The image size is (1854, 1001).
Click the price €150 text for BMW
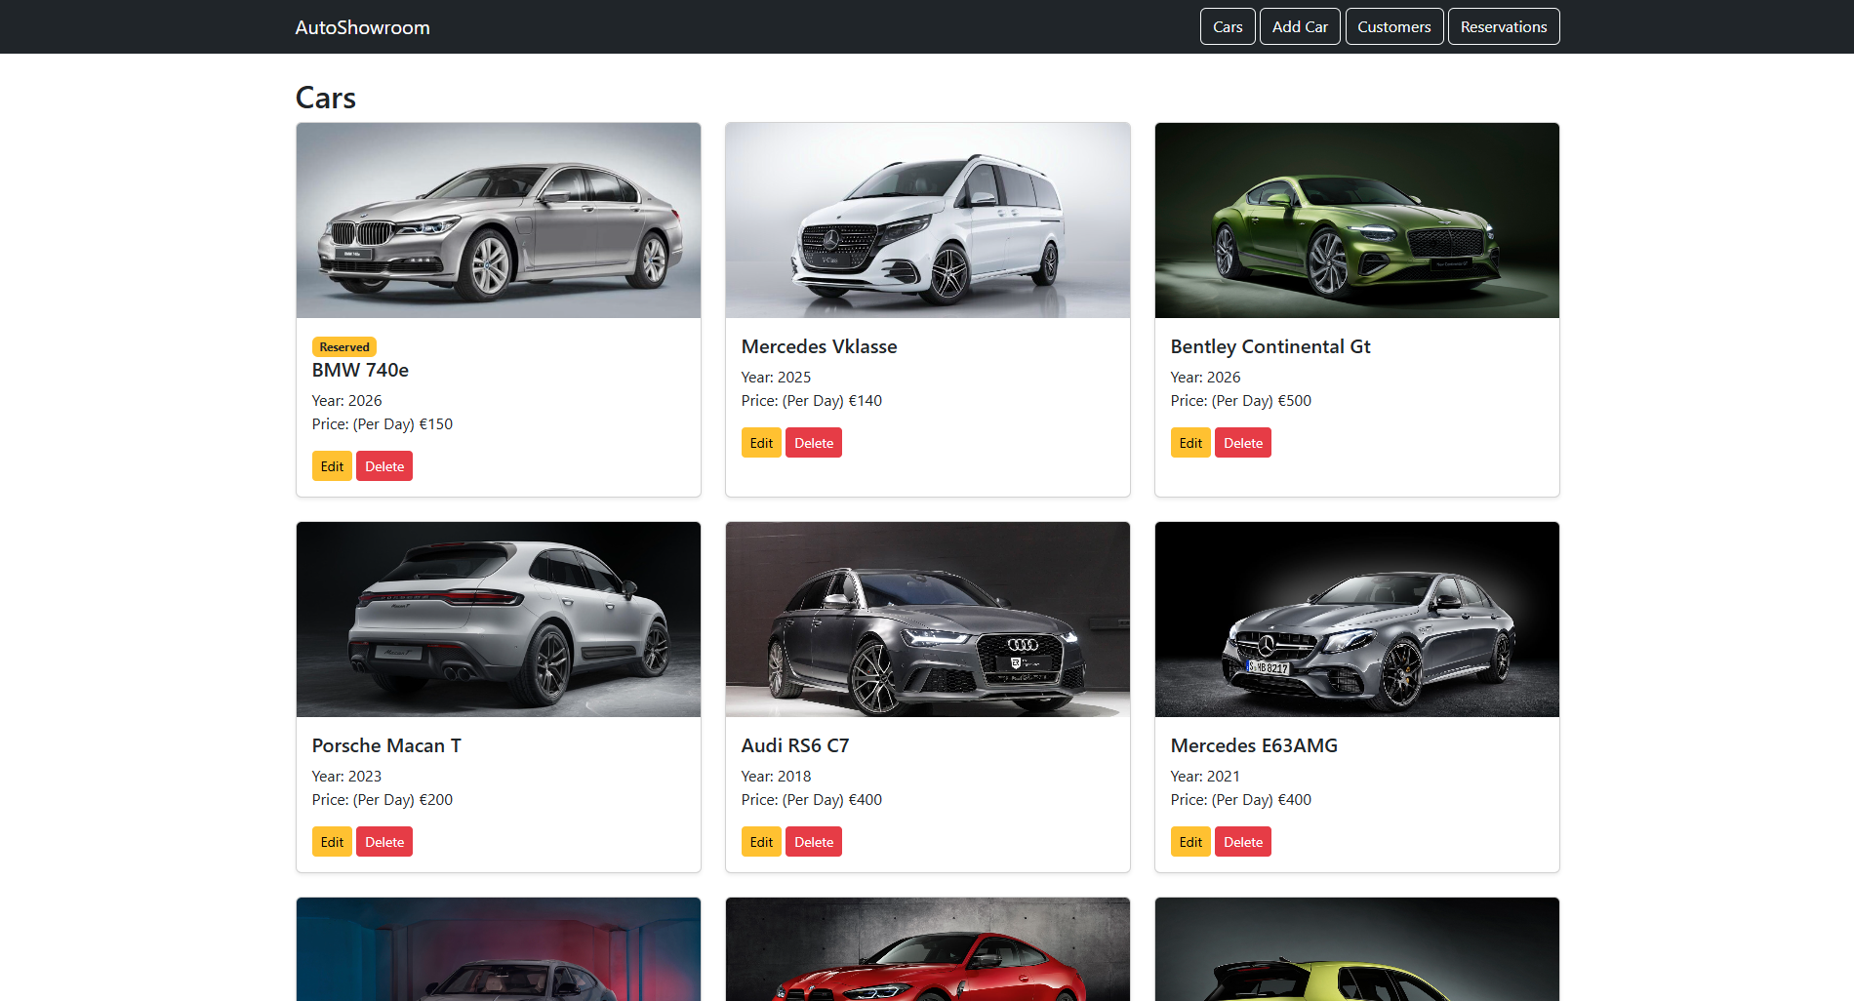pyautogui.click(x=383, y=424)
